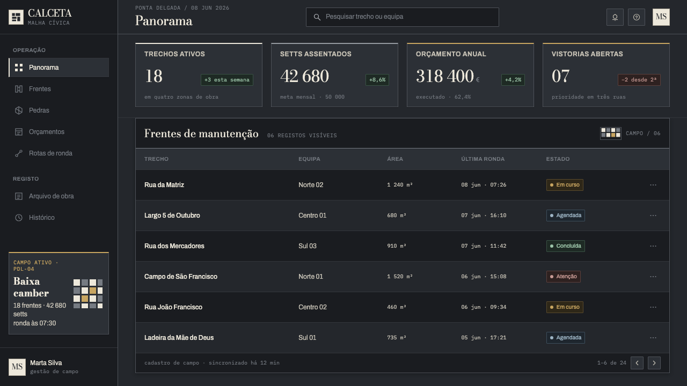Open notifications bell in header
The width and height of the screenshot is (687, 386).
[615, 17]
